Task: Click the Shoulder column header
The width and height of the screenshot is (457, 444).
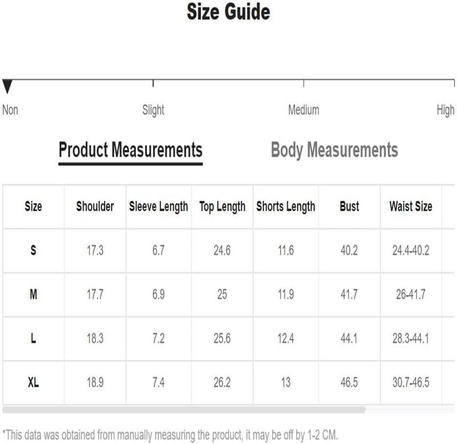Action: pyautogui.click(x=95, y=206)
